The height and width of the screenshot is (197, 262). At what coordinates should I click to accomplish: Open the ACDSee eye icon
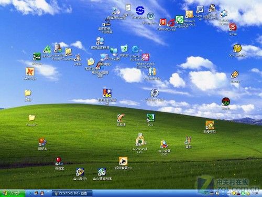pos(37,57)
